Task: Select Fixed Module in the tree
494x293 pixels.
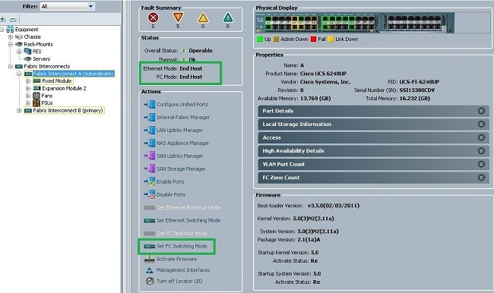Action: (57, 81)
